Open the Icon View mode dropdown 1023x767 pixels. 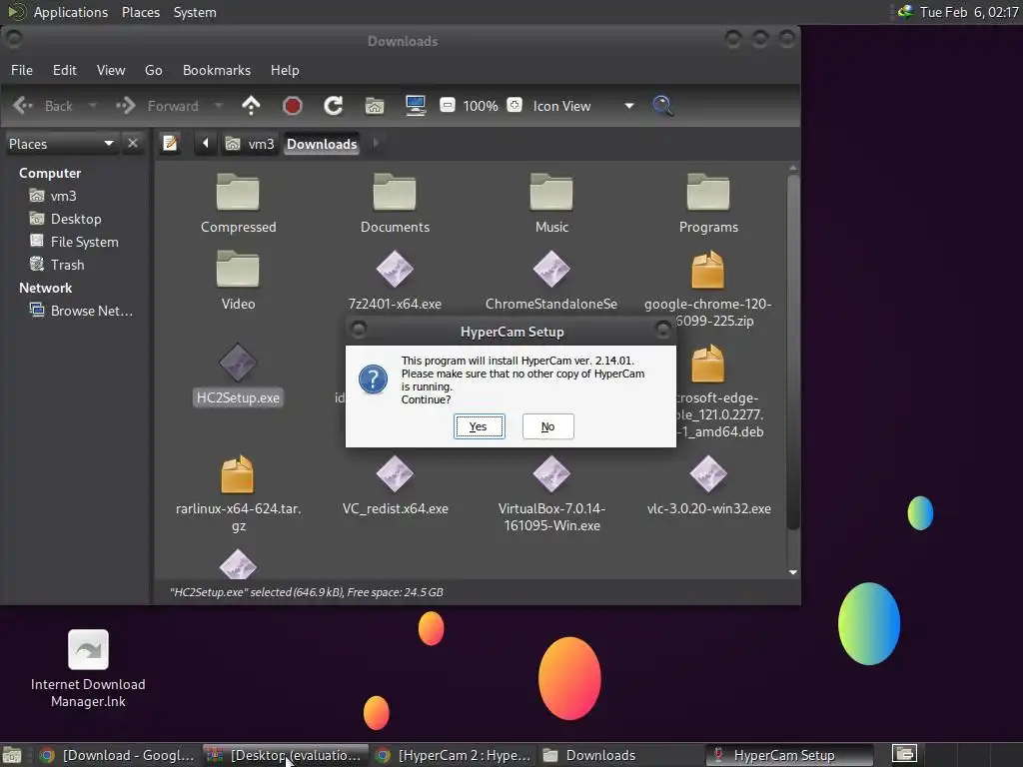click(x=583, y=106)
